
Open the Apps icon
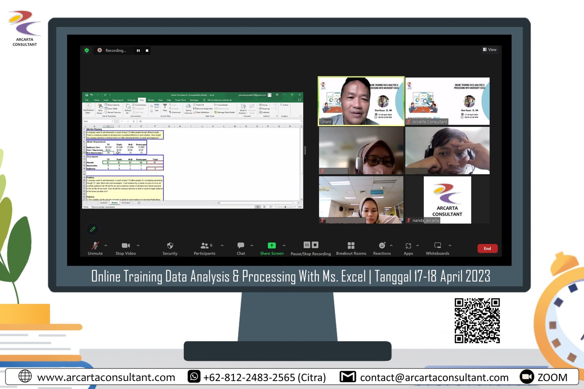pos(408,246)
